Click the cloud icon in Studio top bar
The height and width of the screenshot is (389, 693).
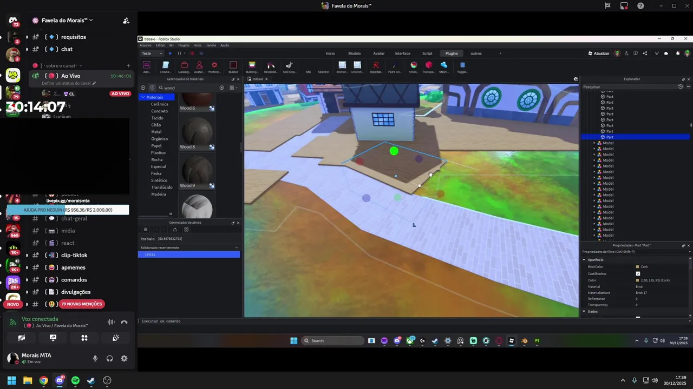pos(666,53)
